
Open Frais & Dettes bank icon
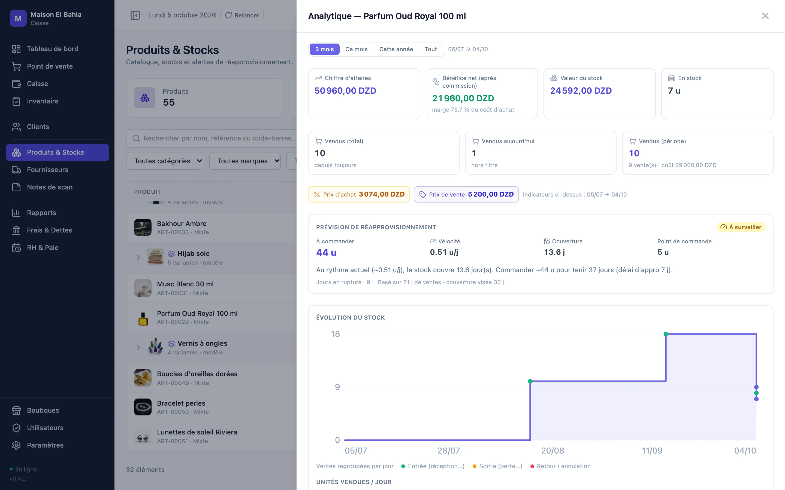(16, 230)
